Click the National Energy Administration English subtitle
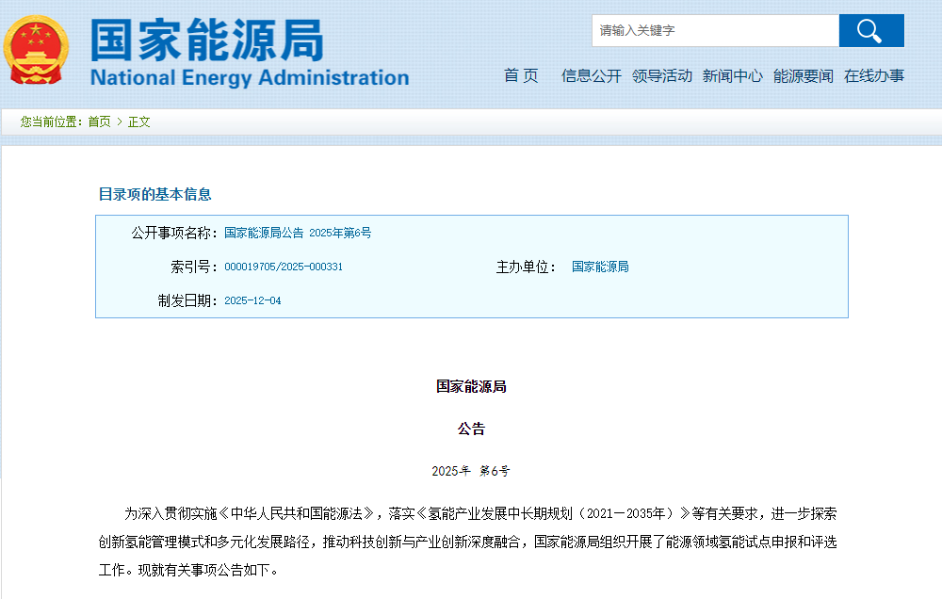The image size is (942, 599). click(250, 78)
